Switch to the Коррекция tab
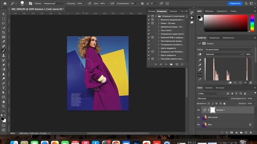The width and height of the screenshot is (257, 144). 214,38
